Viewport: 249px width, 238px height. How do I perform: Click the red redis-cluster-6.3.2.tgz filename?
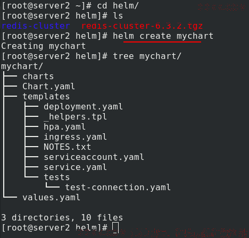pyautogui.click(x=142, y=26)
